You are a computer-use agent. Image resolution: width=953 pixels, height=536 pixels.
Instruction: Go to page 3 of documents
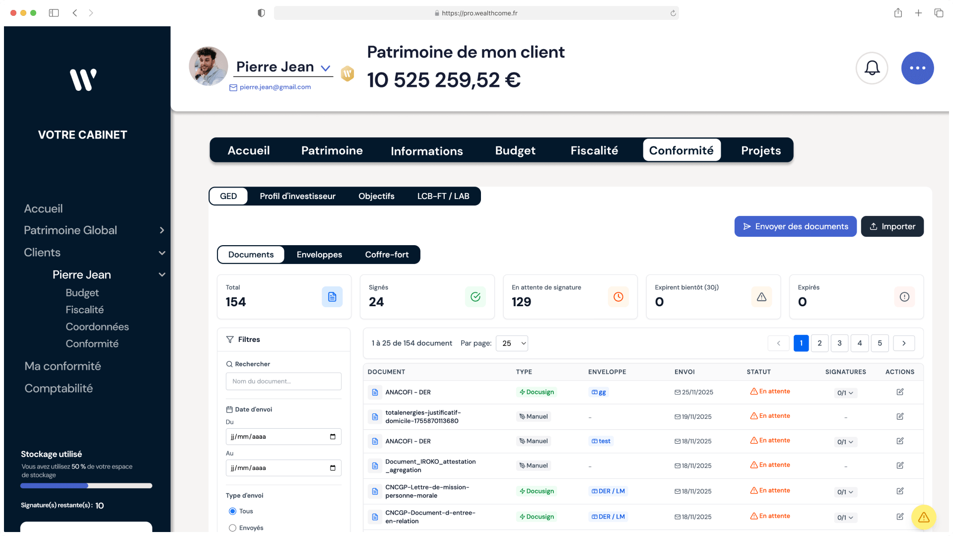tap(839, 343)
